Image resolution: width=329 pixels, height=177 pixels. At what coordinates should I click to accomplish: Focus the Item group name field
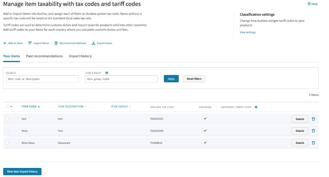121,79
